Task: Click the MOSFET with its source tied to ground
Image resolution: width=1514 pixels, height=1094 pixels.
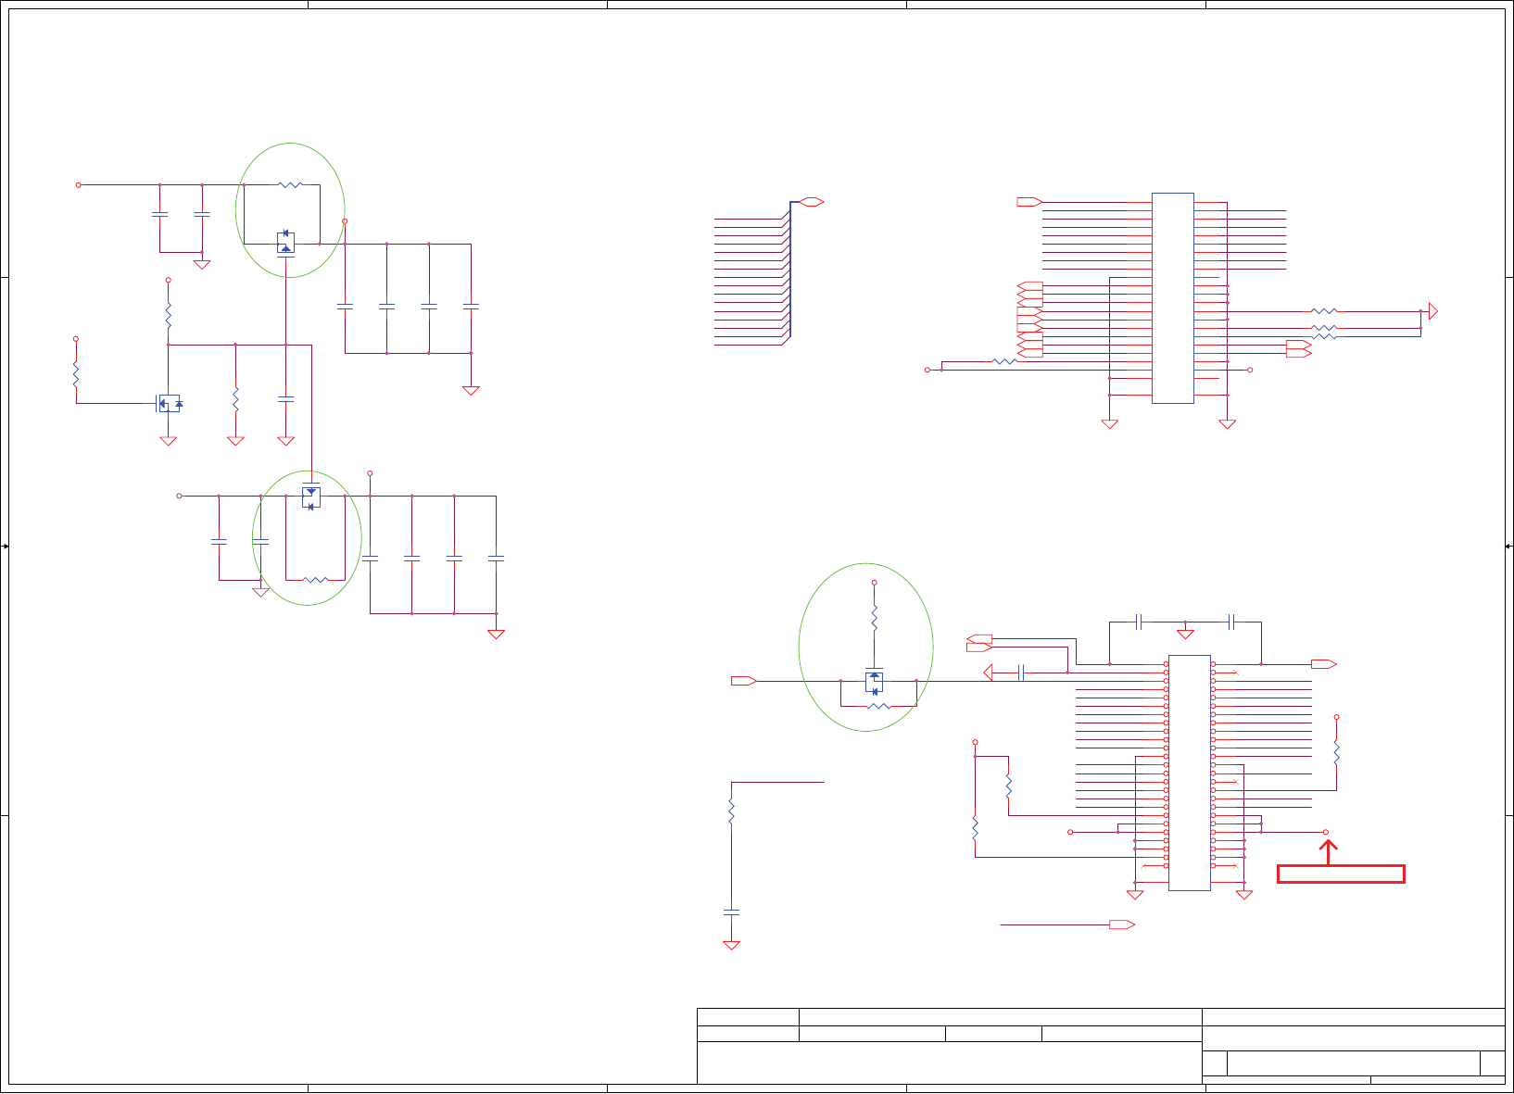Action: point(170,403)
